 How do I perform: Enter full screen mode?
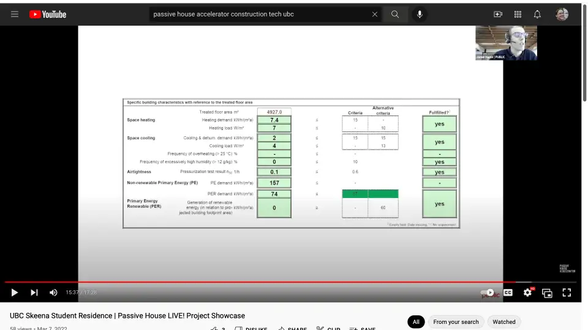point(567,293)
